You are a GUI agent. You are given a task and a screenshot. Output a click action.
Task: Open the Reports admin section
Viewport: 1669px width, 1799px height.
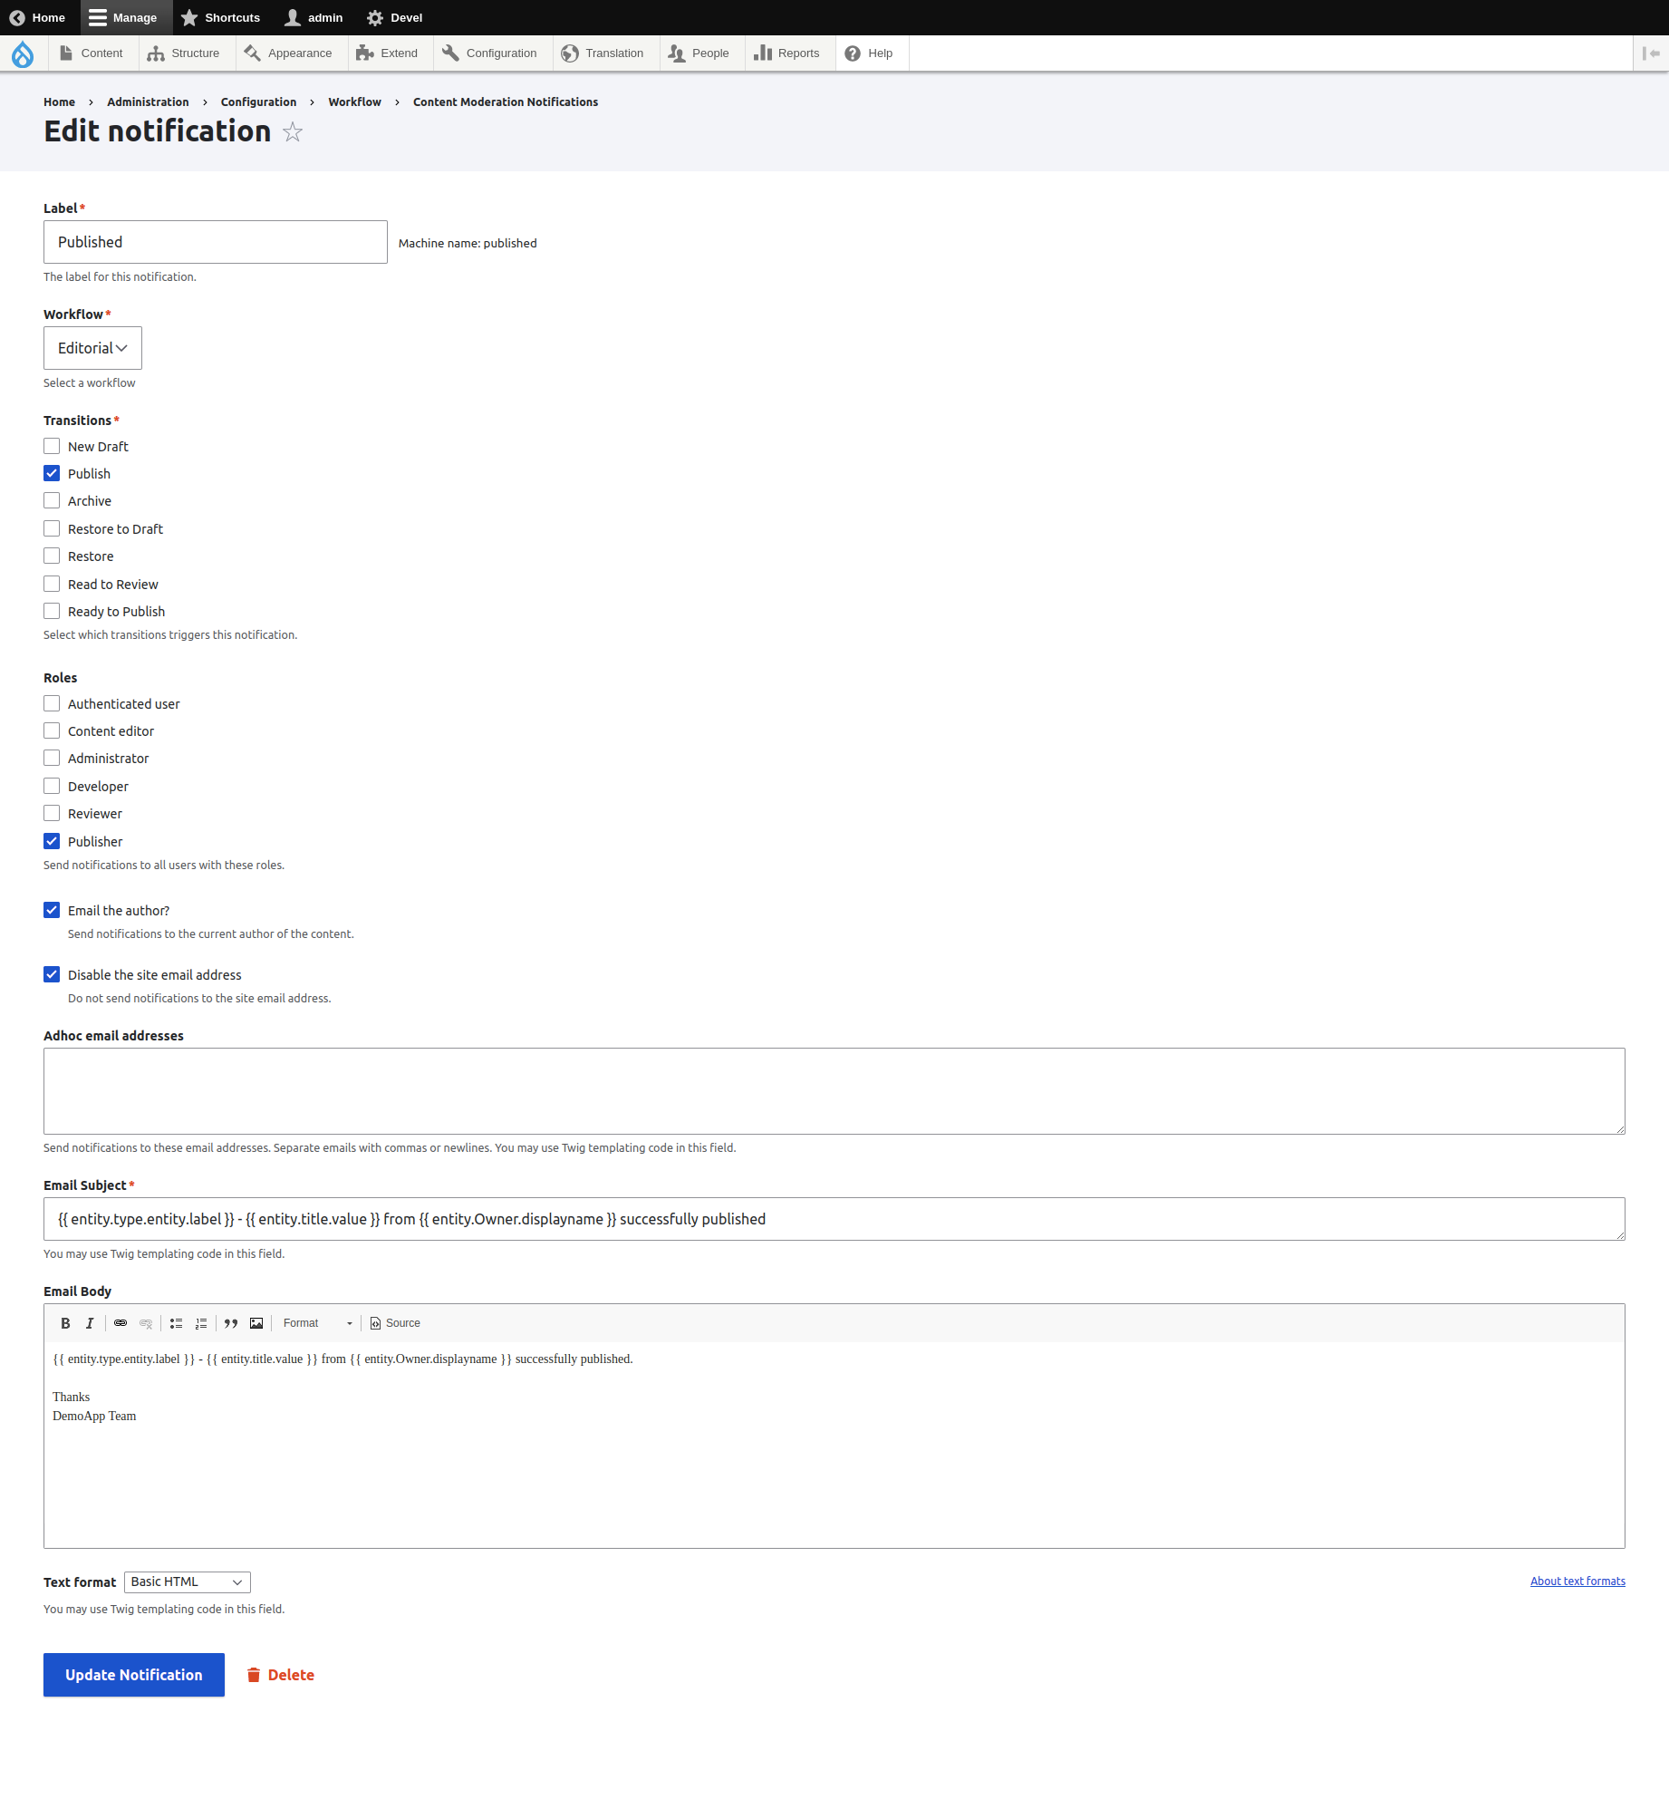(x=786, y=53)
